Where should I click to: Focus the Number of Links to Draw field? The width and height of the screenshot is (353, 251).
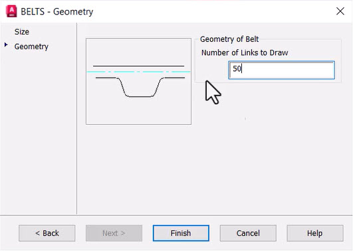[281, 70]
